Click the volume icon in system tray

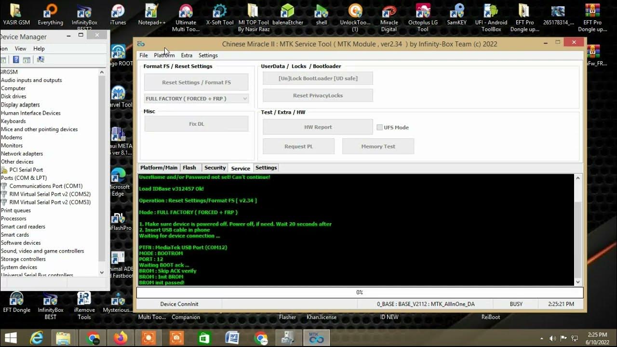(552, 338)
